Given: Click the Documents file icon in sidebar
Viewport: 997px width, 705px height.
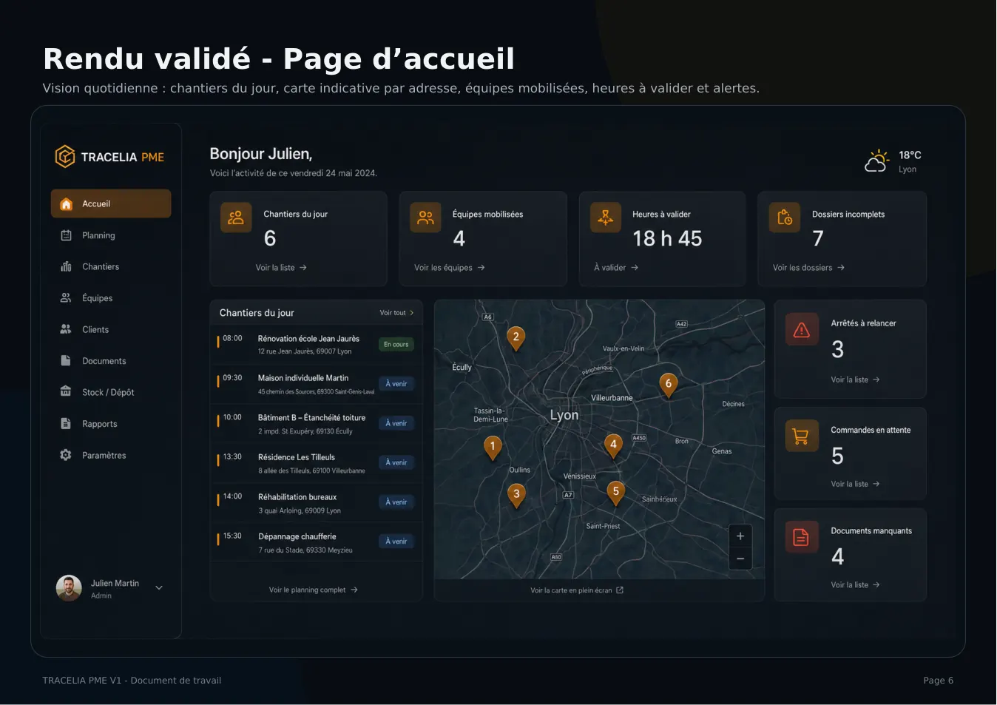Looking at the screenshot, I should click(x=66, y=360).
